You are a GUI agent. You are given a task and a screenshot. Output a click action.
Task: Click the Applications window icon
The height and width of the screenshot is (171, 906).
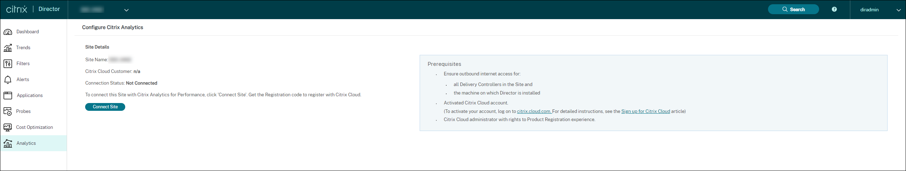tap(8, 96)
